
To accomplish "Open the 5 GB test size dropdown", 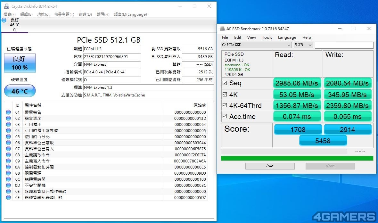I will coord(303,45).
